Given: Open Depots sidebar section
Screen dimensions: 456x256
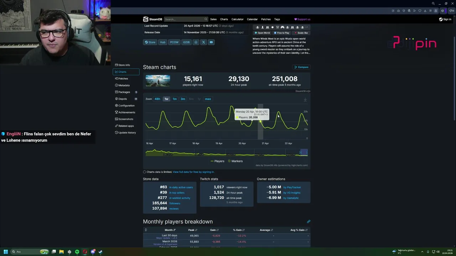Looking at the screenshot, I should 121,99.
